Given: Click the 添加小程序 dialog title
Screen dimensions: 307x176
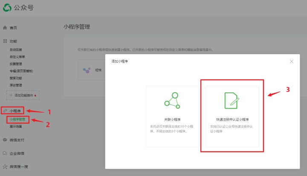Looking at the screenshot, I should [x=120, y=61].
